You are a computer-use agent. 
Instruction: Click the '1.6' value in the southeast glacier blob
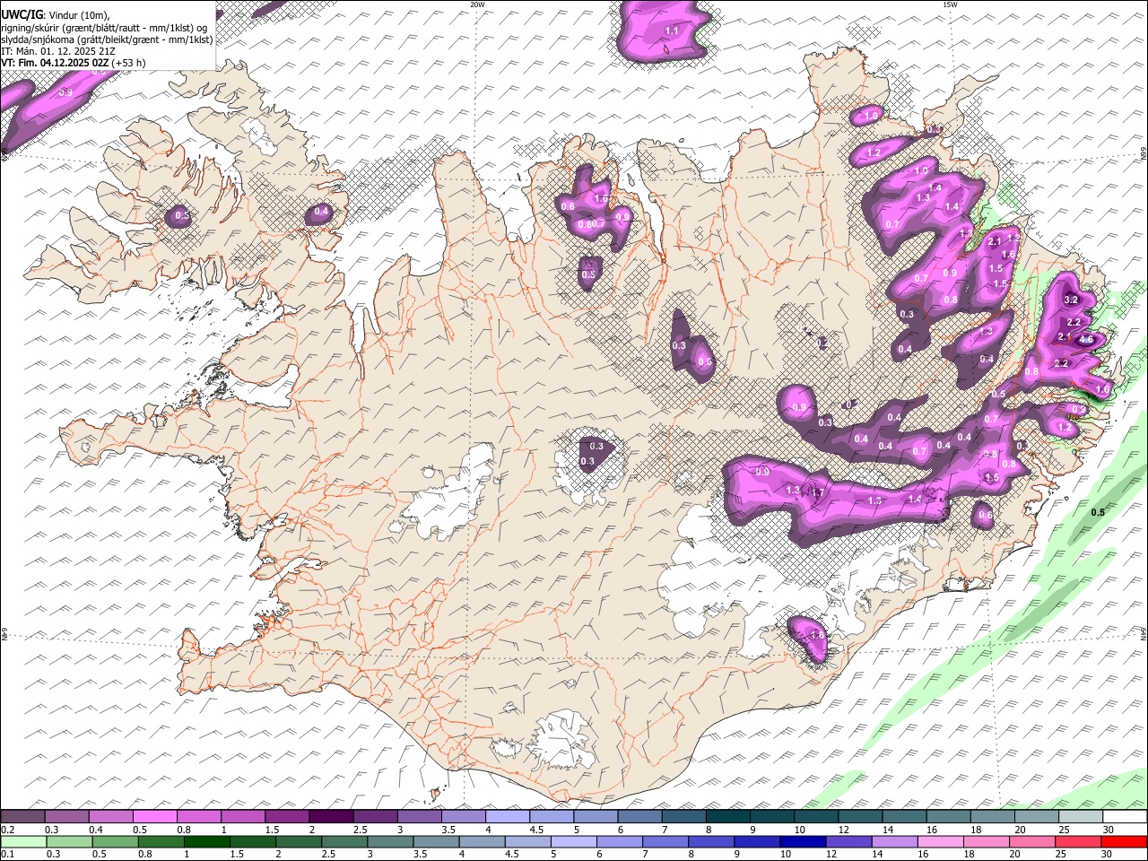coord(816,635)
